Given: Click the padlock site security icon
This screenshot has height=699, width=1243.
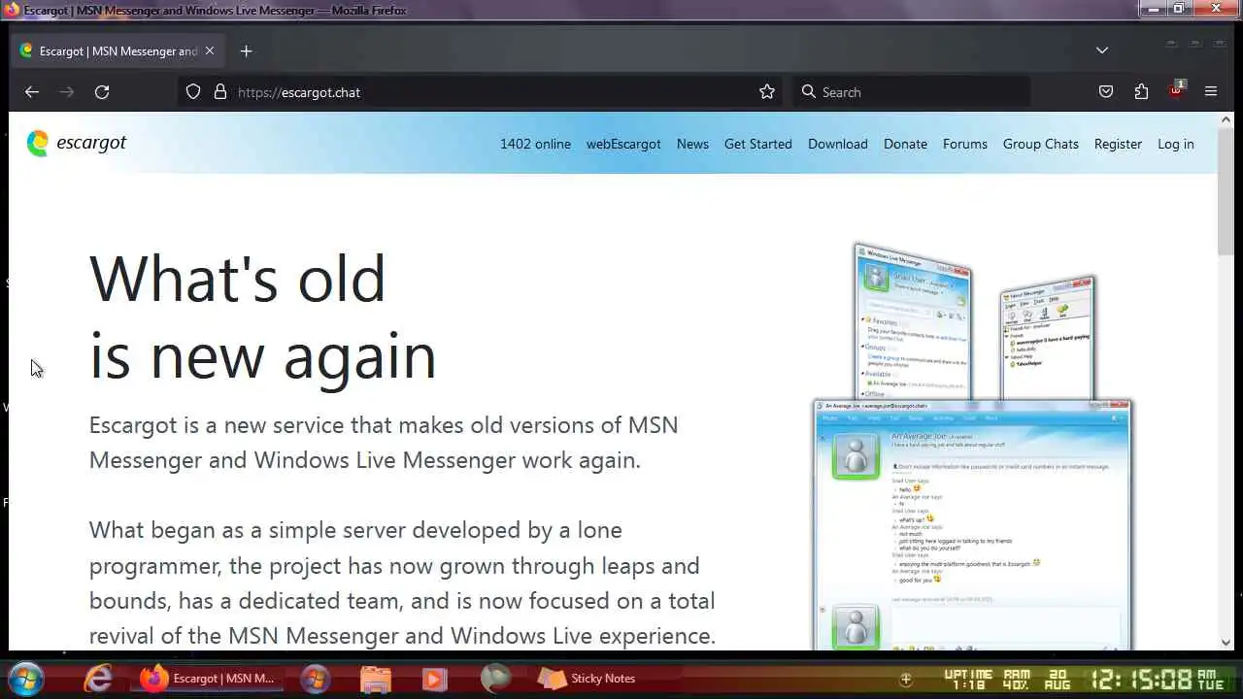Looking at the screenshot, I should [220, 91].
